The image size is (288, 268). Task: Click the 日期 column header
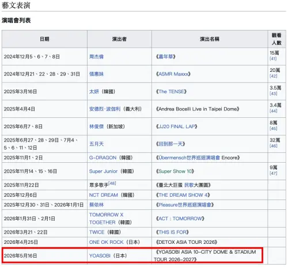44,39
